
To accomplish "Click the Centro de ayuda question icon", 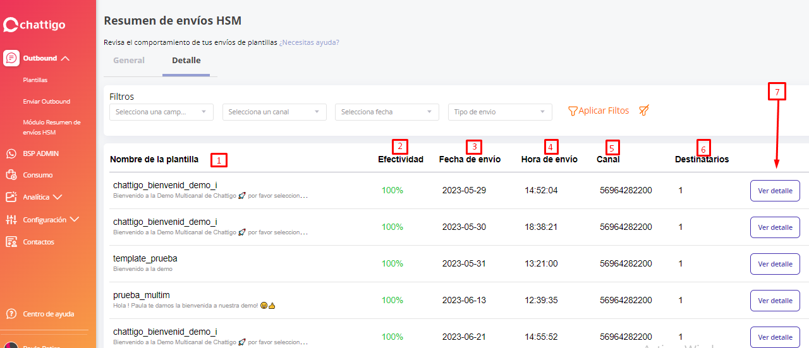I will [11, 314].
